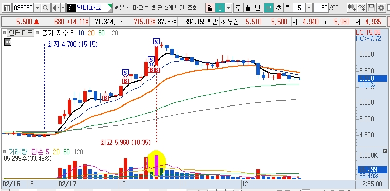Switch chart to 일 (daily) period

coord(210,8)
